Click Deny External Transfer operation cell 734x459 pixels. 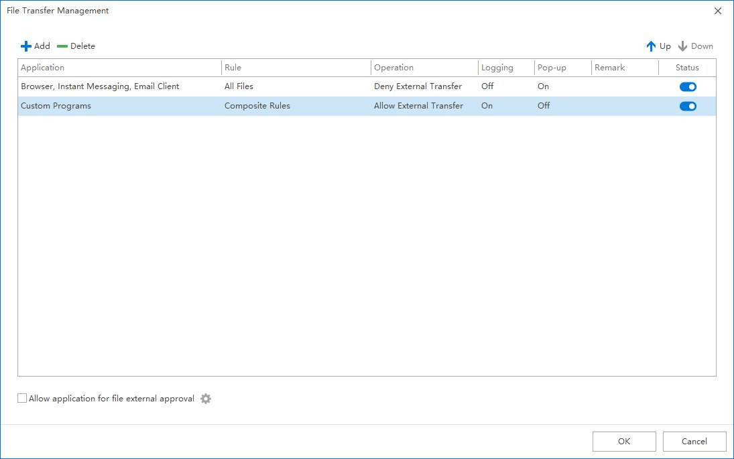418,86
